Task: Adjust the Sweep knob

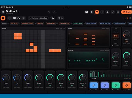Action: click(72, 77)
